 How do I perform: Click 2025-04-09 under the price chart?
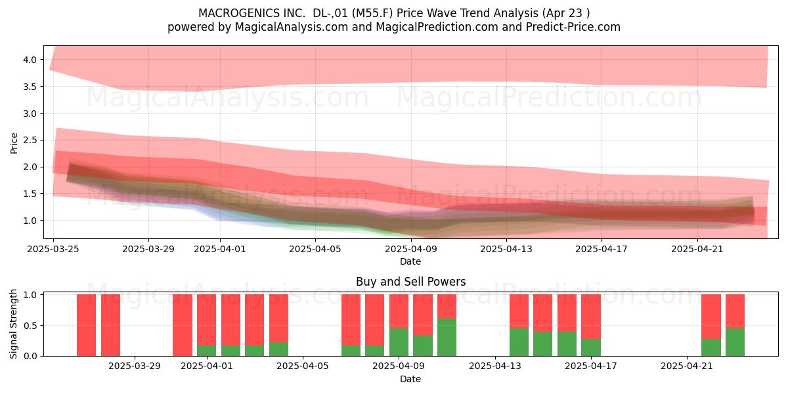click(x=410, y=249)
